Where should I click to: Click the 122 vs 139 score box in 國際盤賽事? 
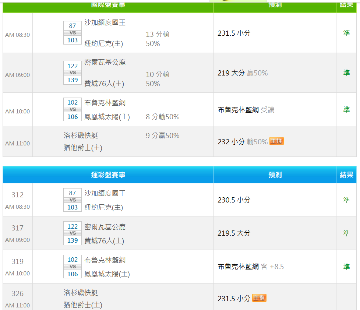tap(73, 73)
